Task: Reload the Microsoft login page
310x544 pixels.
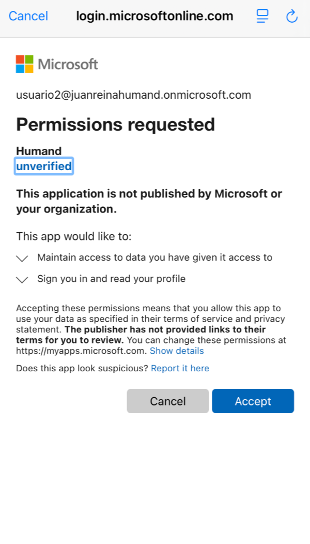Action: (292, 17)
